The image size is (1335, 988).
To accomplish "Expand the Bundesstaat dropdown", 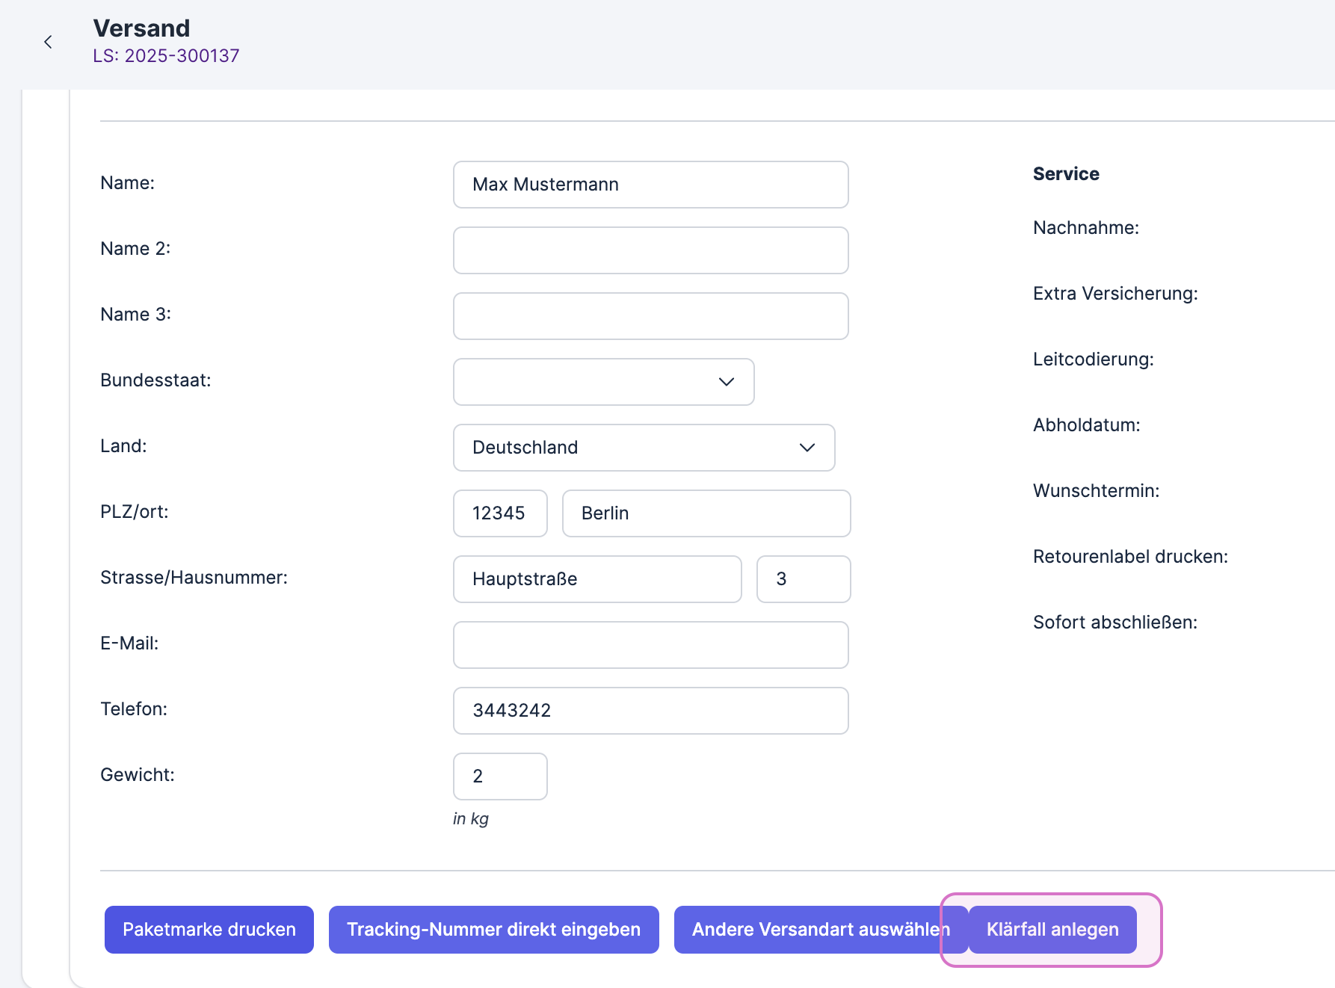I will pyautogui.click(x=603, y=382).
